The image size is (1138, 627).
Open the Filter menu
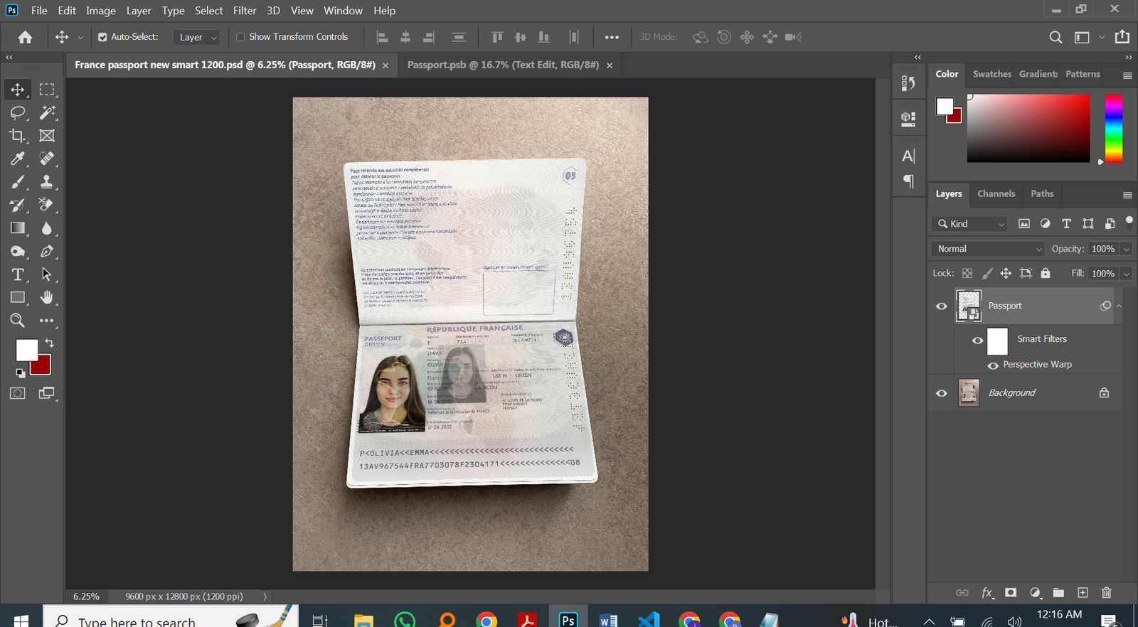[244, 11]
